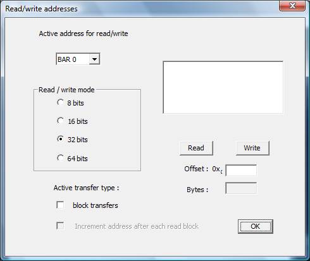The height and width of the screenshot is (261, 310).
Task: Click the 'Bytes :' label text
Action: (197, 190)
